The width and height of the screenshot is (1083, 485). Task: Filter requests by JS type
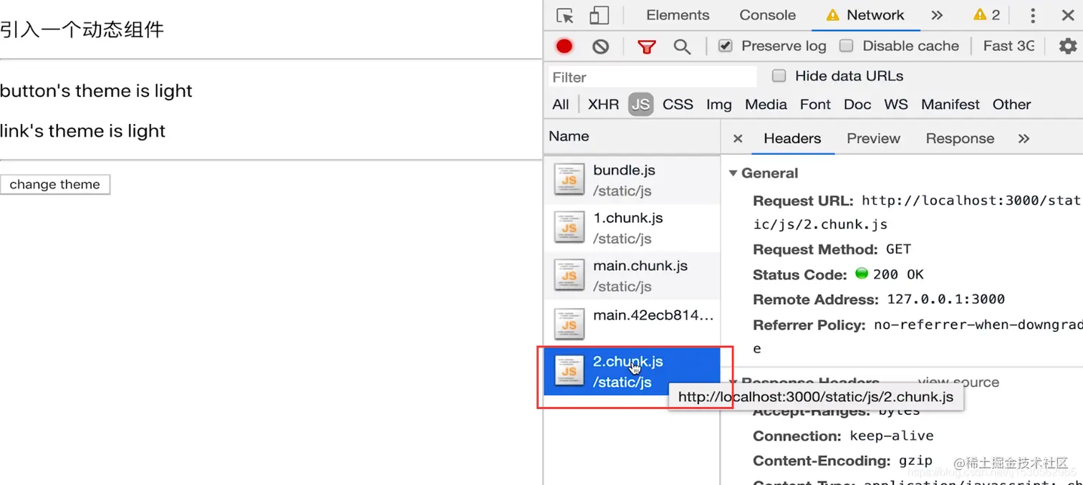(641, 105)
